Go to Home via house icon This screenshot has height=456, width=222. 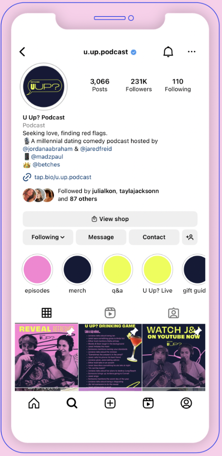pyautogui.click(x=34, y=403)
